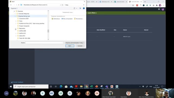Viewport: 174px width, 98px height.
Task: Open red AutoCAD app on taskbar
Action: [112, 87]
